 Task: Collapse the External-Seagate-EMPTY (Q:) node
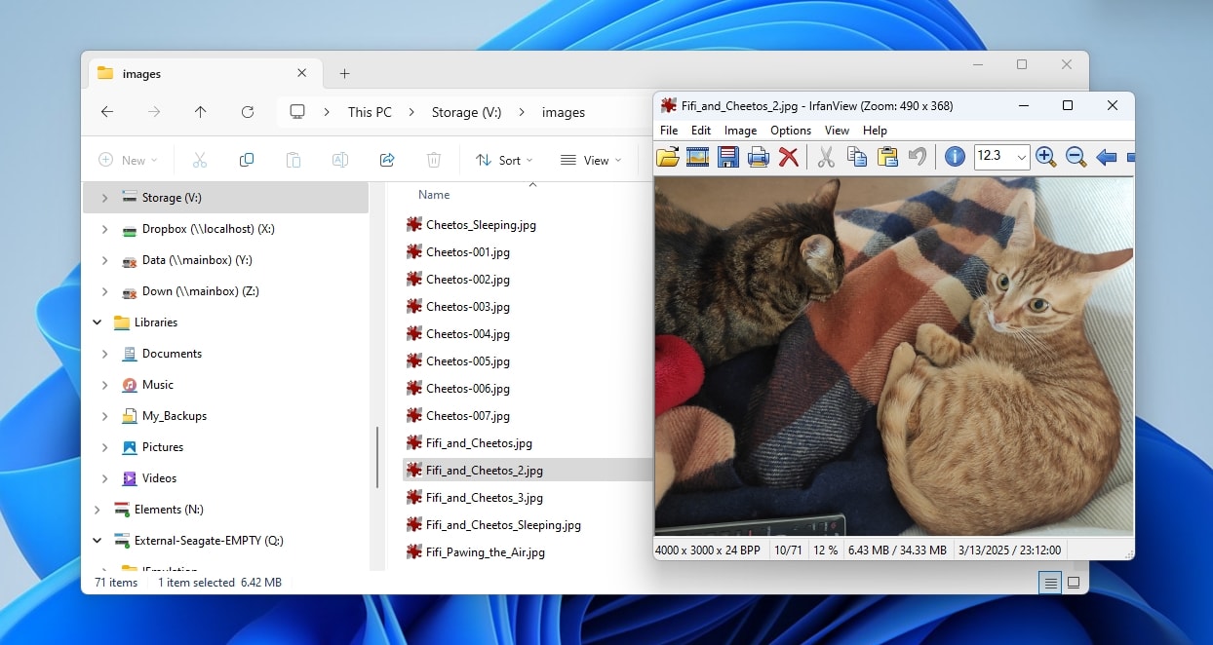97,541
